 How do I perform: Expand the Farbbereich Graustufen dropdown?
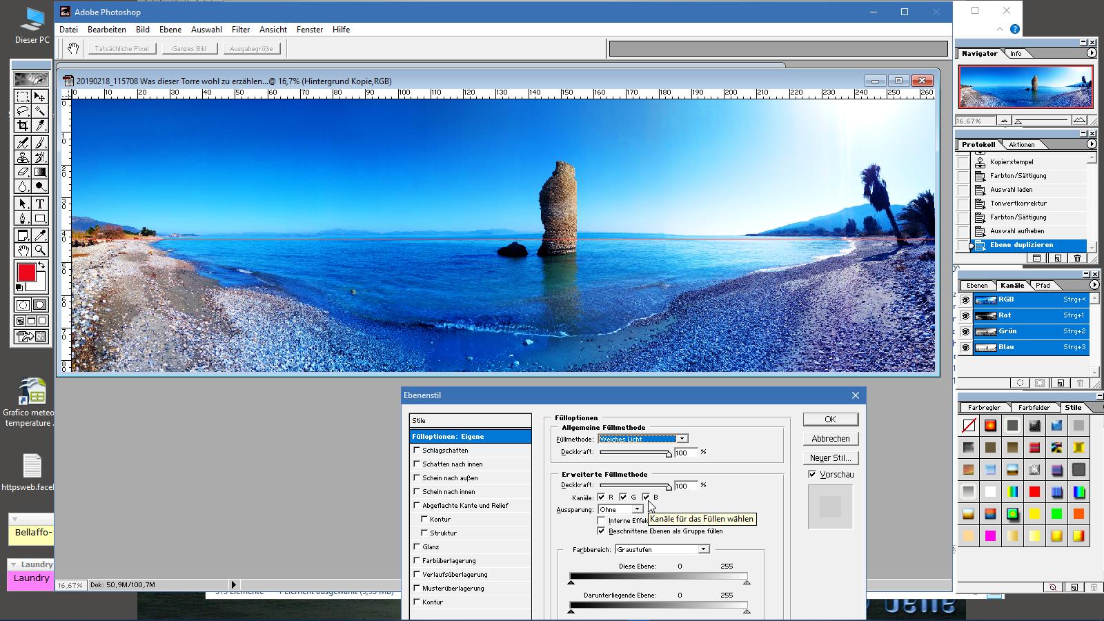pos(702,549)
